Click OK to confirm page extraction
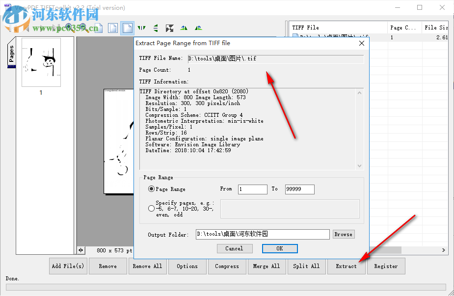Viewport: 454px width, 296px height. point(279,248)
